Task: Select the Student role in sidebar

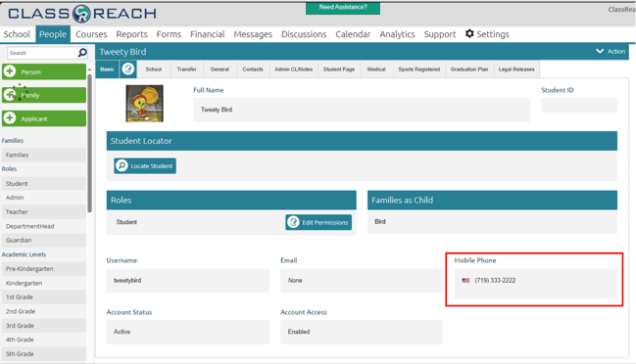Action: tap(44, 183)
